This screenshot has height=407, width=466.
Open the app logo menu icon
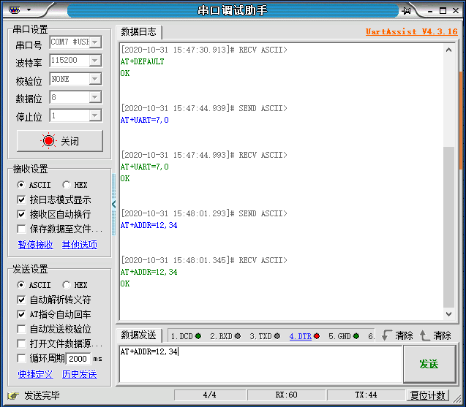[x=14, y=9]
